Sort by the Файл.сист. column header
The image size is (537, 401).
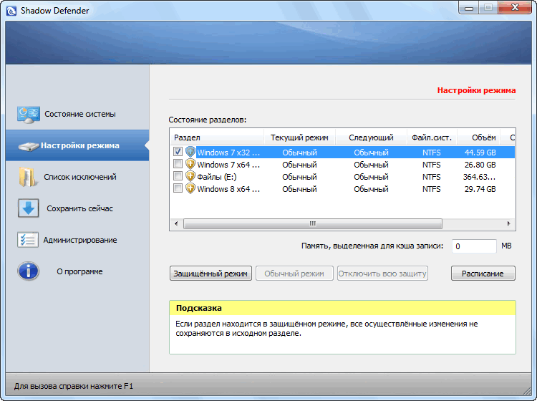432,137
